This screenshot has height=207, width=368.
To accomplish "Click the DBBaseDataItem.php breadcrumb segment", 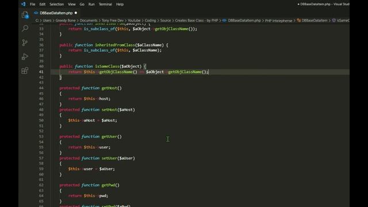I will click(244, 21).
